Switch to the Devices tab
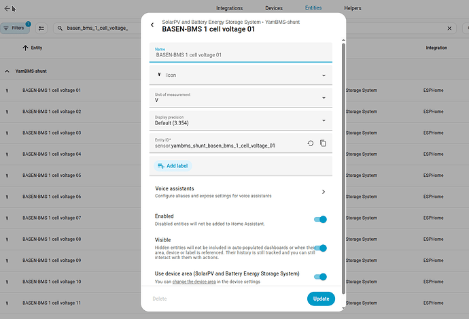The width and height of the screenshot is (469, 319). coord(274,8)
